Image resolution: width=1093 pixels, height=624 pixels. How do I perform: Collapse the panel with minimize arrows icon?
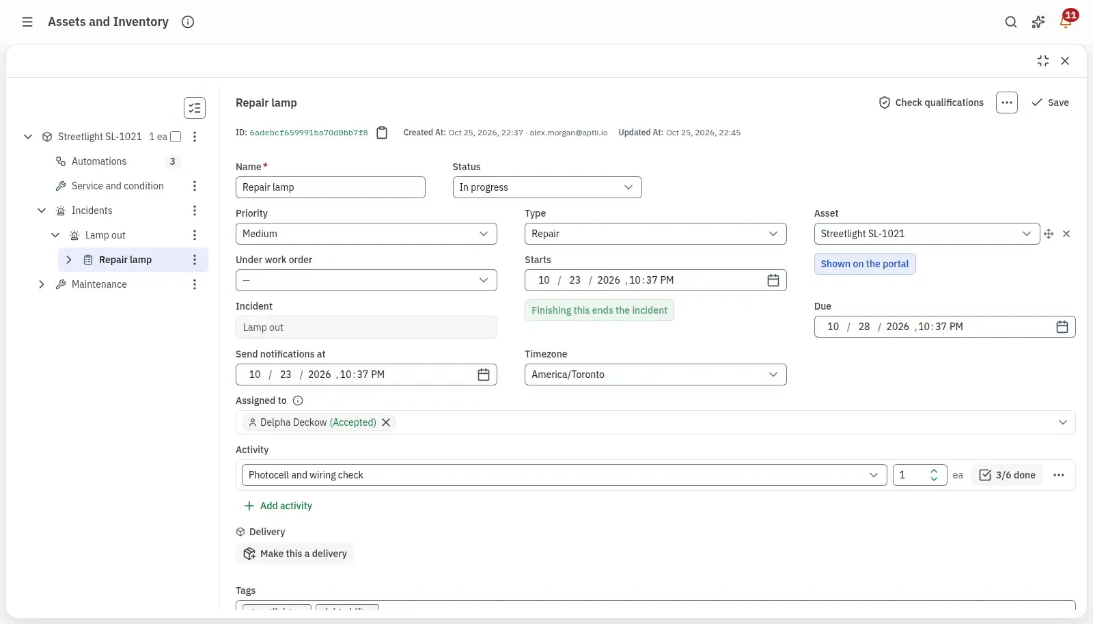click(1043, 61)
